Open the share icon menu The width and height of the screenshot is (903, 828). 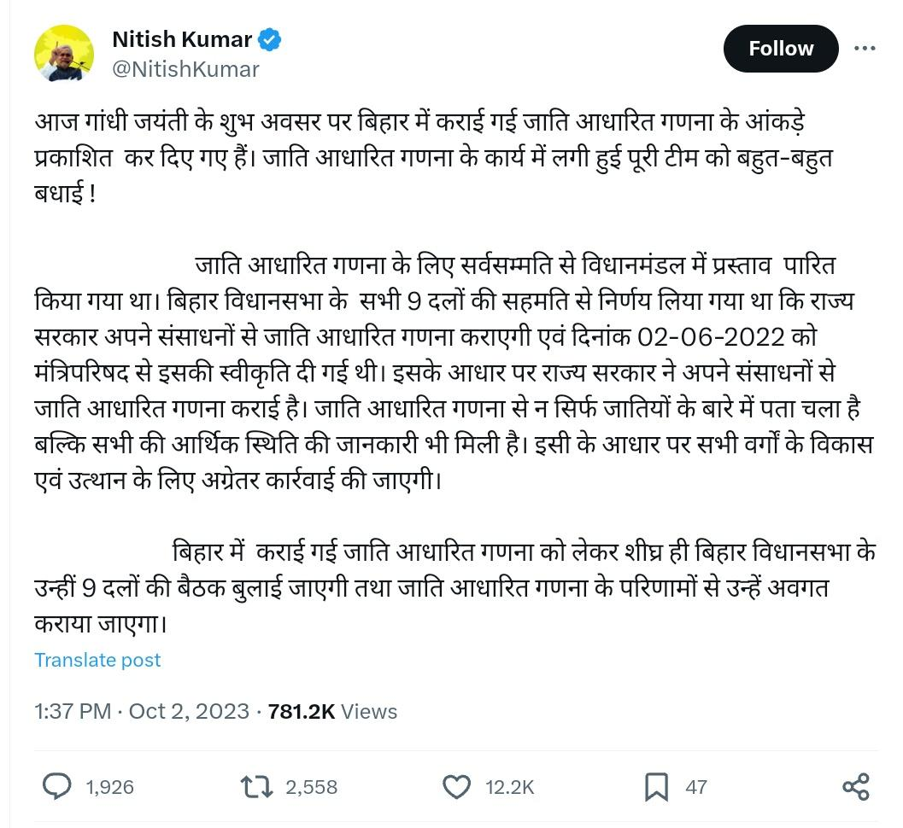pyautogui.click(x=855, y=786)
